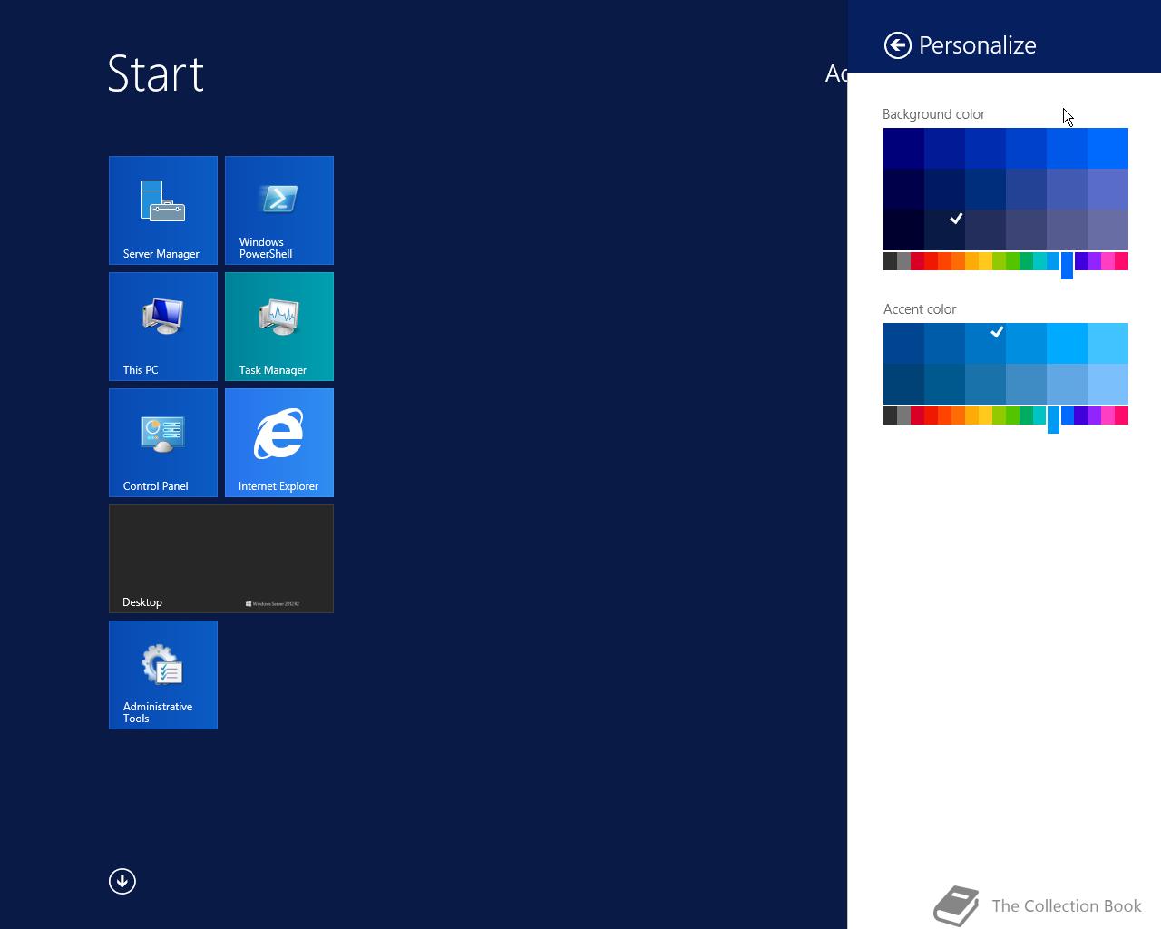
Task: Launch the Internet Explorer tile
Action: 279,443
